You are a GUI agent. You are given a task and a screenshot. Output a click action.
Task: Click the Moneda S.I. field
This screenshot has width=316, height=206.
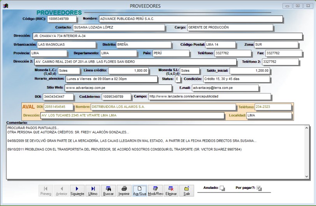(x=190, y=71)
